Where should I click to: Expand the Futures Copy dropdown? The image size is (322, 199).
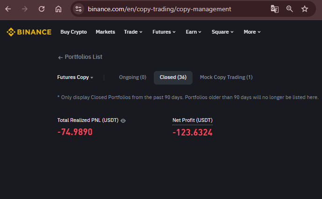click(75, 77)
